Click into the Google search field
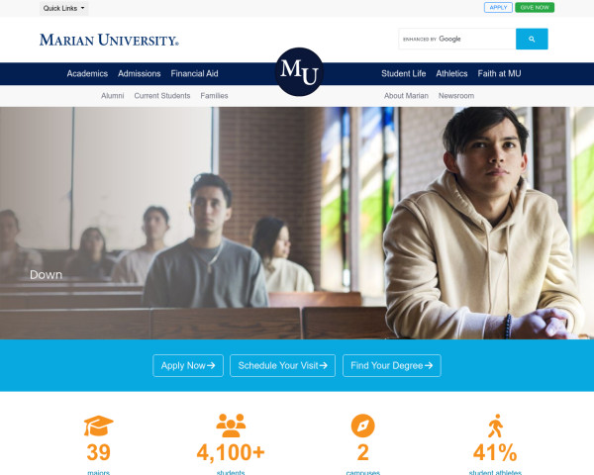Viewport: 594px width, 475px height. tap(457, 39)
